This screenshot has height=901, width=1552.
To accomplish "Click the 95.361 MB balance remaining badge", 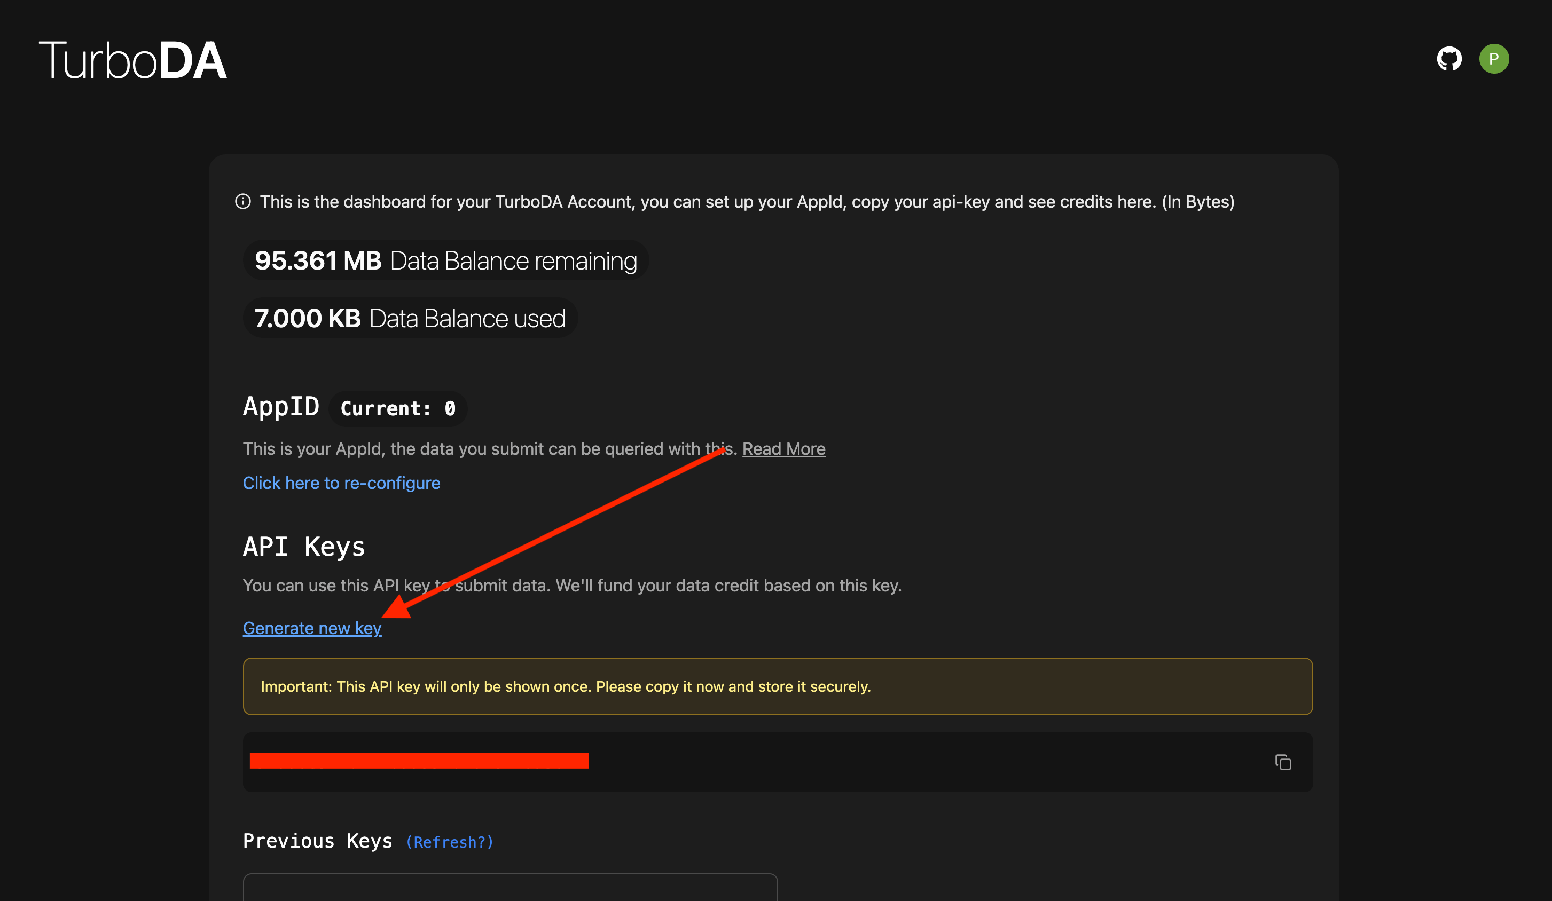I will point(445,261).
